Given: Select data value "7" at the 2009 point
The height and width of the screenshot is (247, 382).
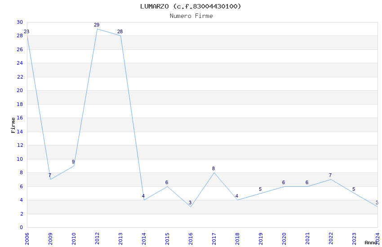Looking at the screenshot, I should click(x=50, y=175).
